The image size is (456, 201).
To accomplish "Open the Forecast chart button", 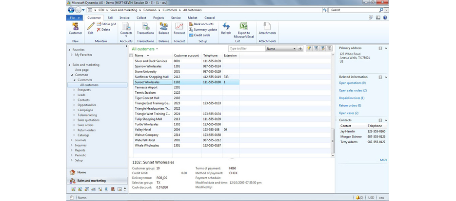I will (179, 29).
